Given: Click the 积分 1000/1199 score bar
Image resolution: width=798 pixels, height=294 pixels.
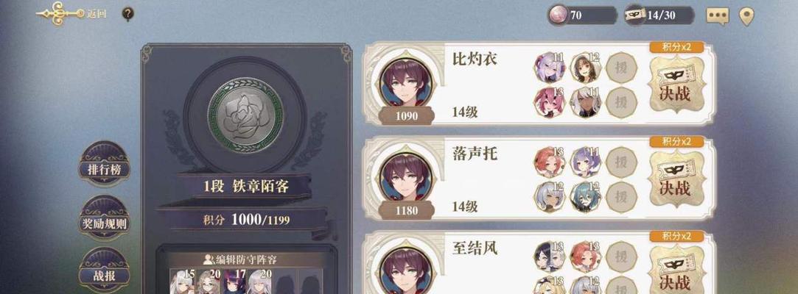Looking at the screenshot, I should pyautogui.click(x=246, y=219).
